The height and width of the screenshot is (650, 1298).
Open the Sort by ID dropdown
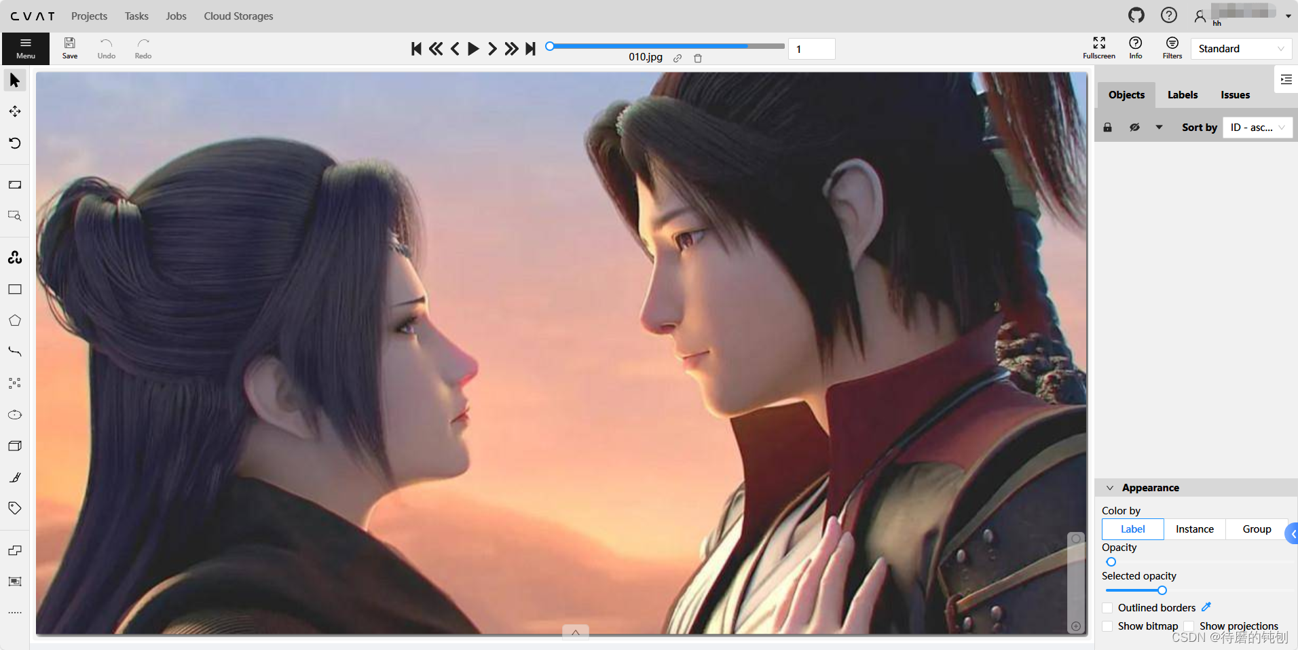[1257, 128]
